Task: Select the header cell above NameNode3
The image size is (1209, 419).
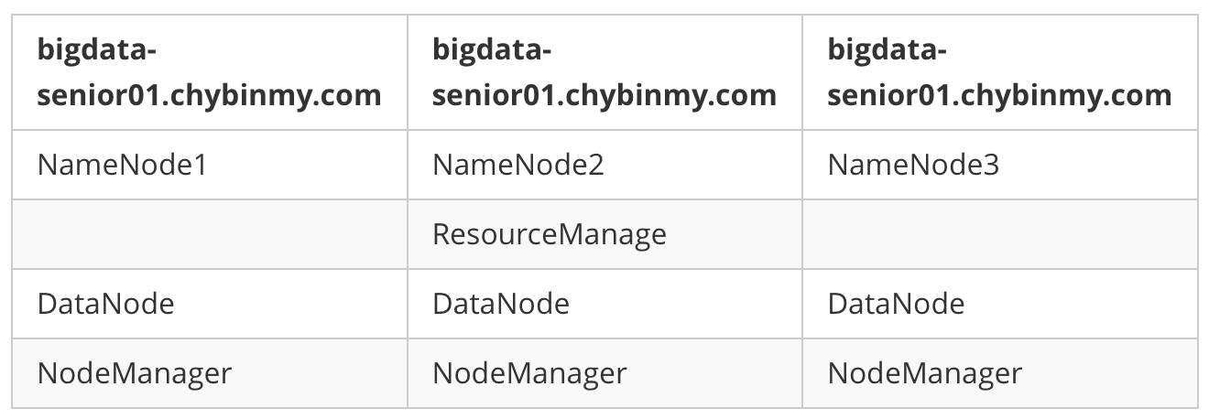Action: (999, 72)
